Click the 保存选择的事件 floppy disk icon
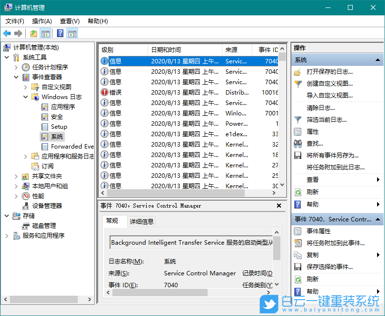Screen dimensions: 385x316 pos(298,266)
